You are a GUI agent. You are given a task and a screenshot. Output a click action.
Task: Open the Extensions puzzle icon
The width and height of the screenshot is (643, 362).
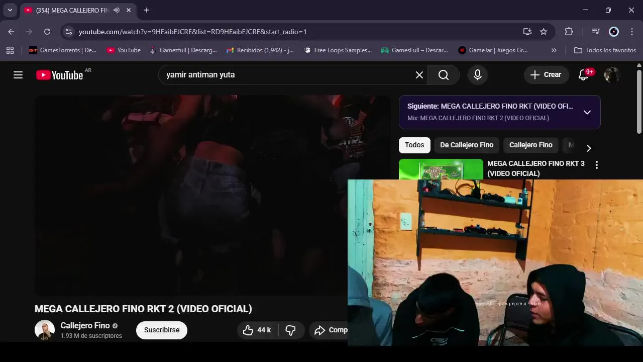pyautogui.click(x=569, y=32)
